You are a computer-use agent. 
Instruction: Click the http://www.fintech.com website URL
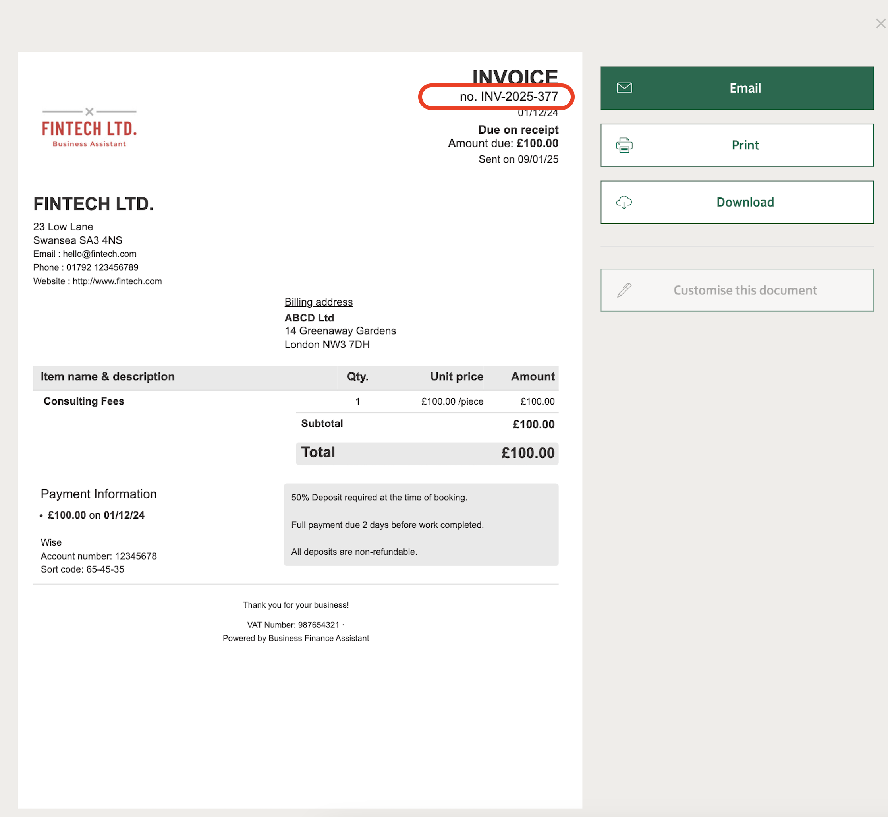pyautogui.click(x=117, y=281)
